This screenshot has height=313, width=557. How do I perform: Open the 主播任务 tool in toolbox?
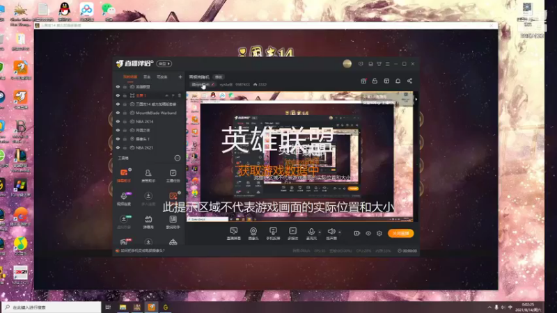[173, 175]
